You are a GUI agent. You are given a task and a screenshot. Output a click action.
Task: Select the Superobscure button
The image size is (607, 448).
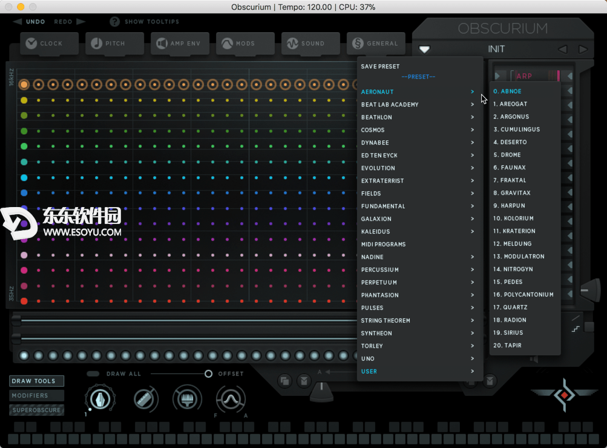click(37, 410)
